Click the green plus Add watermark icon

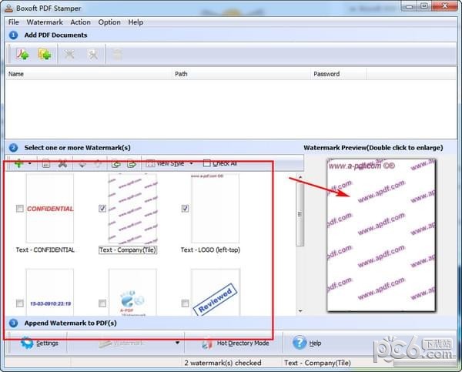[x=18, y=163]
